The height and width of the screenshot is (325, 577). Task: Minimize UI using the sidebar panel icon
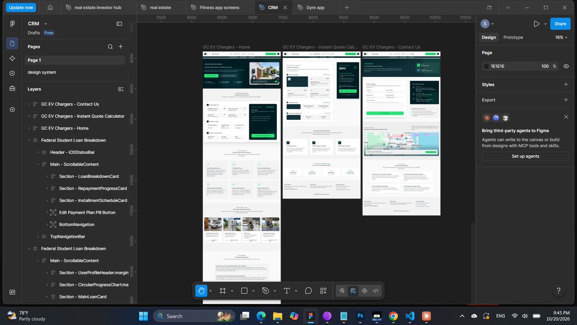pos(119,24)
